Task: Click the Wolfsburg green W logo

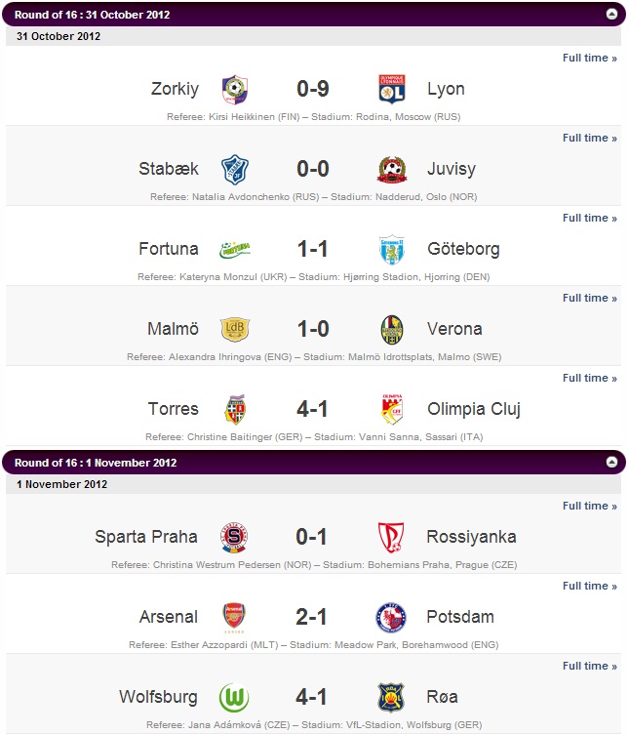Action: tap(234, 698)
